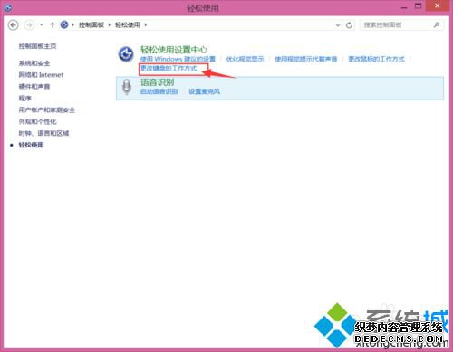Open address bar history dropdown
The image size is (453, 352).
(338, 25)
